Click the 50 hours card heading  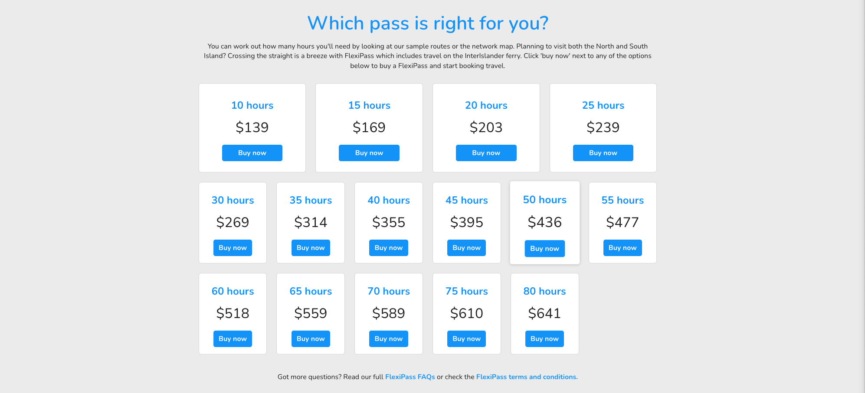click(x=544, y=200)
